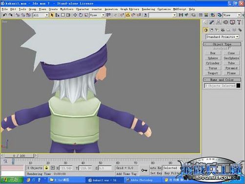Open the Standard Primitives dropdown

click(x=222, y=37)
